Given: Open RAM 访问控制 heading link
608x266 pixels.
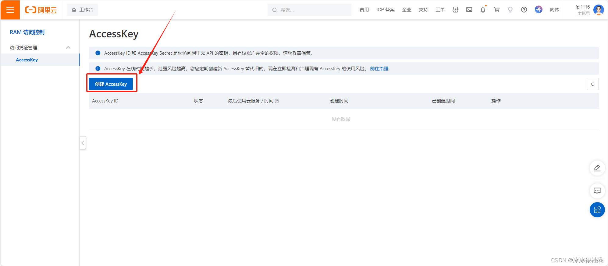Looking at the screenshot, I should pos(27,32).
